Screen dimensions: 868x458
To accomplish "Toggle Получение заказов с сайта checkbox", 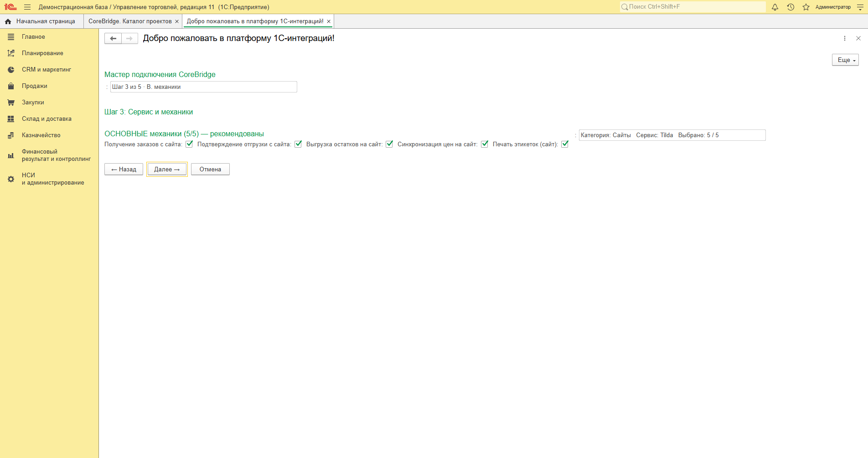I will point(189,144).
